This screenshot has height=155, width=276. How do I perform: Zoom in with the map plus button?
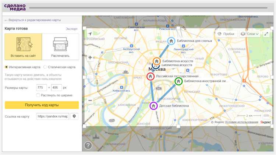click(x=90, y=58)
